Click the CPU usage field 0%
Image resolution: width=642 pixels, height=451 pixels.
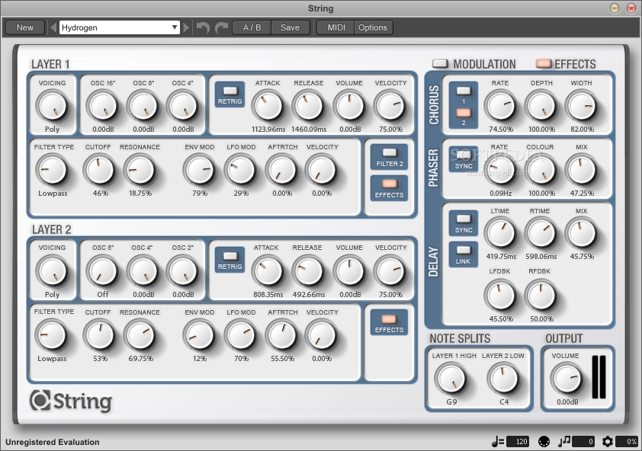tap(627, 442)
